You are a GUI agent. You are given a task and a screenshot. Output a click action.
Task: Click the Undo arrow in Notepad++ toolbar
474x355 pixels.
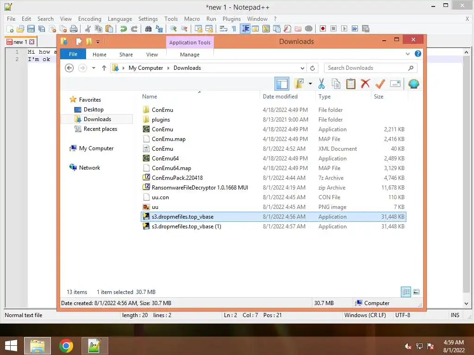point(123,29)
